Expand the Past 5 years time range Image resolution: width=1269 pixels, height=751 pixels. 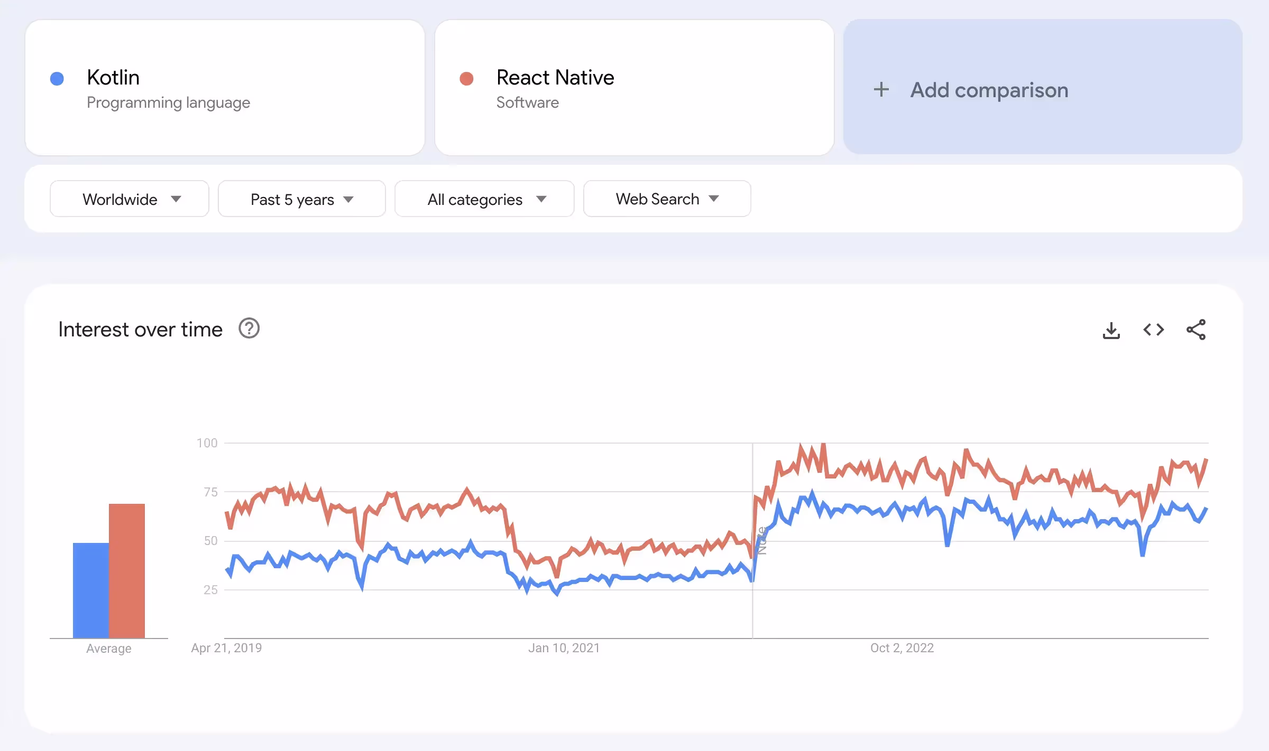[301, 199]
